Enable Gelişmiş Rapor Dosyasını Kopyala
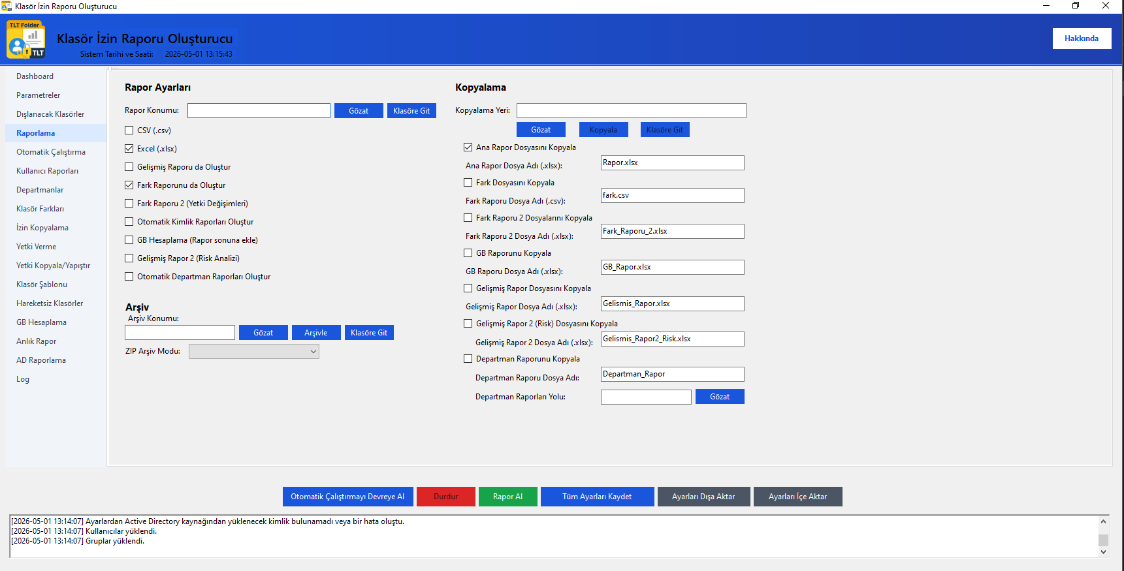This screenshot has height=571, width=1124. [x=468, y=288]
